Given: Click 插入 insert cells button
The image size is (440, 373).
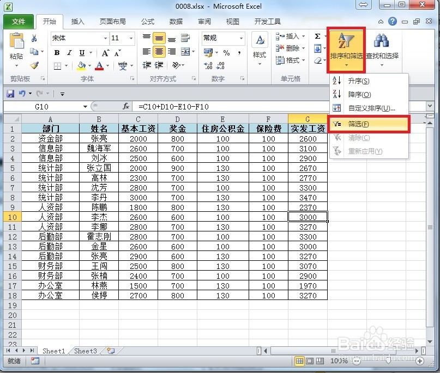Looking at the screenshot, I should pyautogui.click(x=290, y=36).
